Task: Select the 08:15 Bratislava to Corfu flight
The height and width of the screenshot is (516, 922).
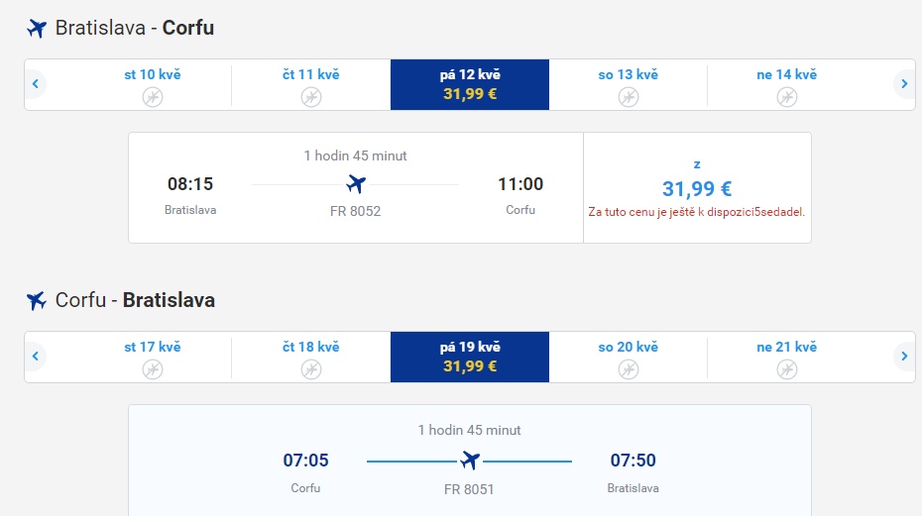Action: [356, 187]
